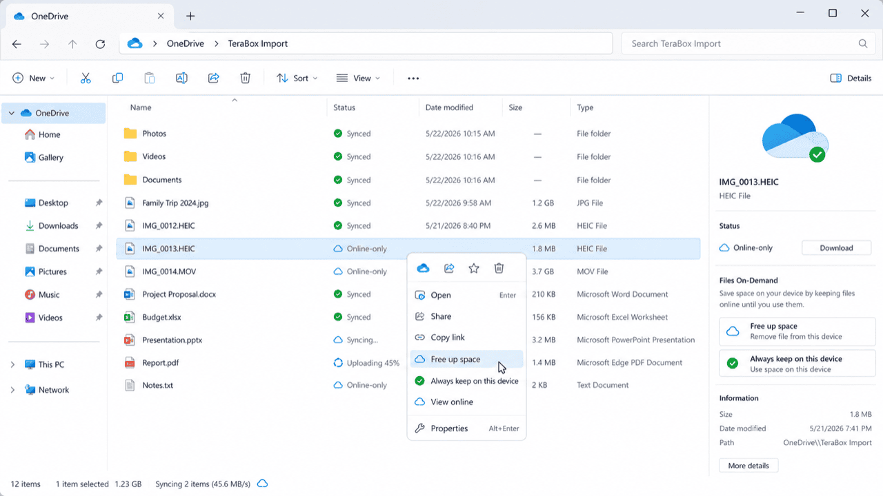This screenshot has width=883, height=496.
Task: Click the Download button in details pane
Action: (x=836, y=248)
